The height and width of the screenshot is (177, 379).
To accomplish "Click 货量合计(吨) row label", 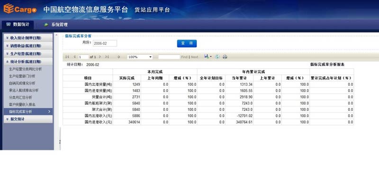I will pos(102,97).
